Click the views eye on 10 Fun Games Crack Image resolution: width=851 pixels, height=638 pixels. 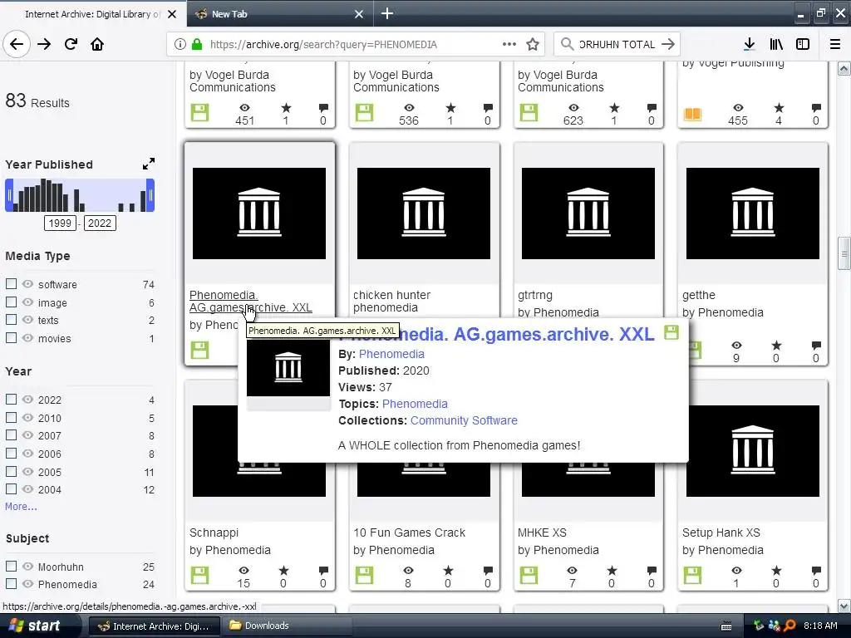408,570
